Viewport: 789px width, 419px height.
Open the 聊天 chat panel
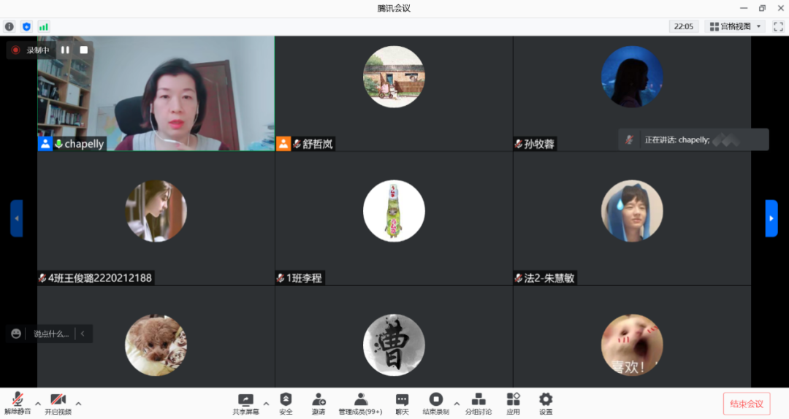pyautogui.click(x=402, y=402)
